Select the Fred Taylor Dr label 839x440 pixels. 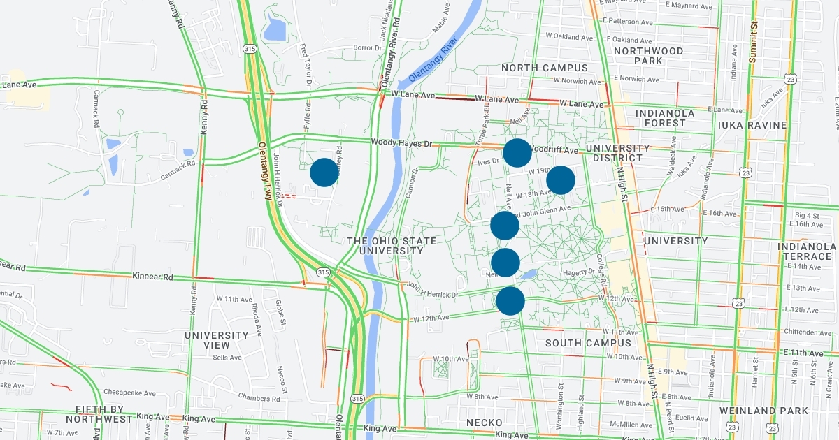305,66
